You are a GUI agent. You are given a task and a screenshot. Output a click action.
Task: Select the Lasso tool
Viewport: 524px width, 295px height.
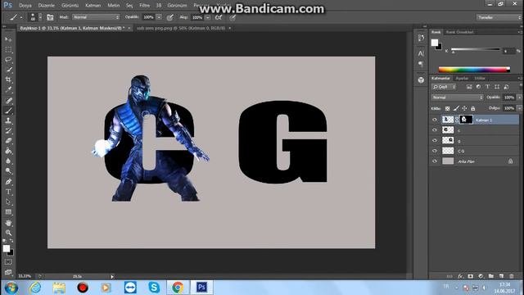coord(8,60)
